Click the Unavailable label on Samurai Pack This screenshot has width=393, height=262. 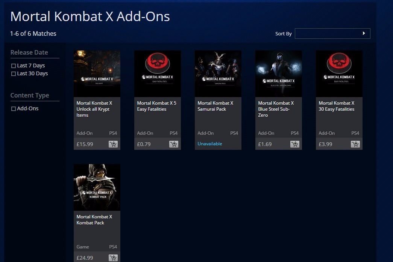click(x=210, y=144)
